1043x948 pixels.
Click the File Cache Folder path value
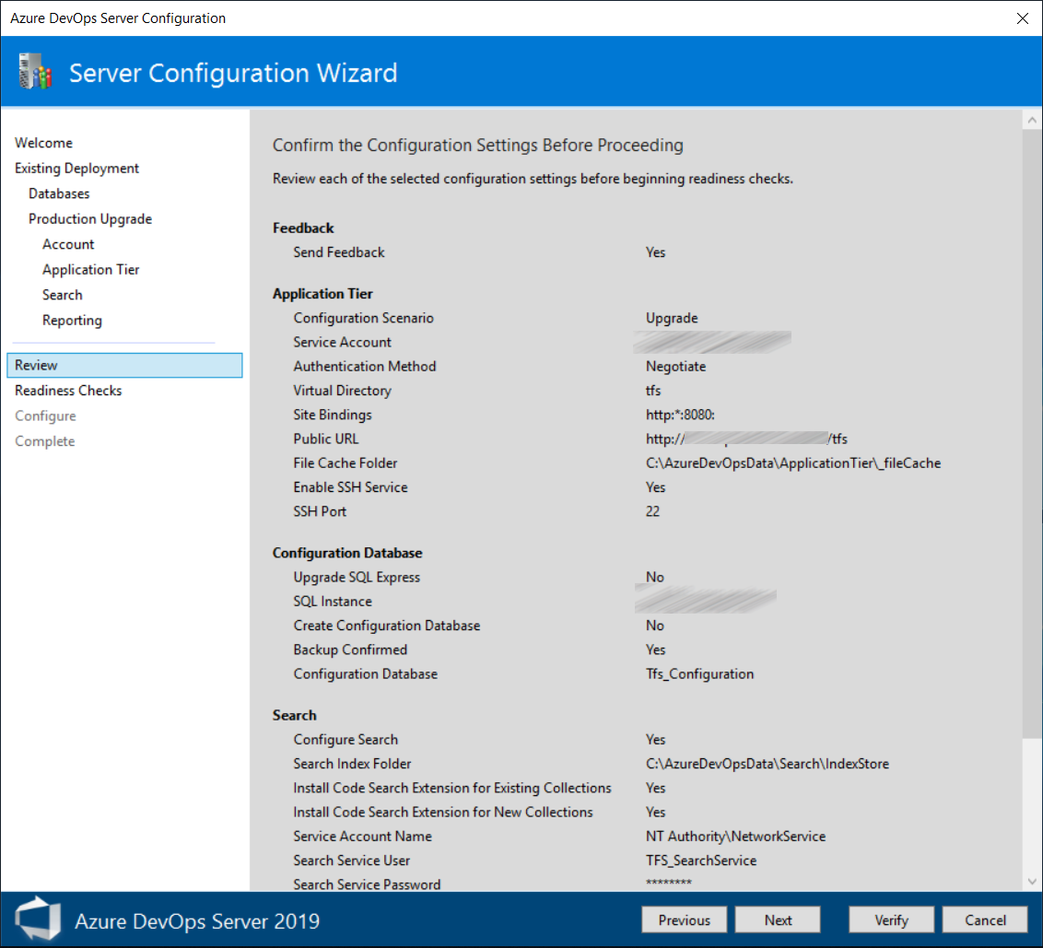point(793,463)
